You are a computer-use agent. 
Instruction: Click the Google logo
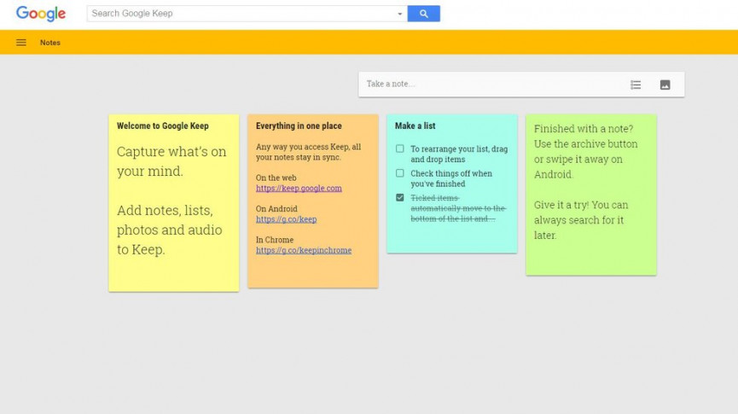[x=41, y=14]
